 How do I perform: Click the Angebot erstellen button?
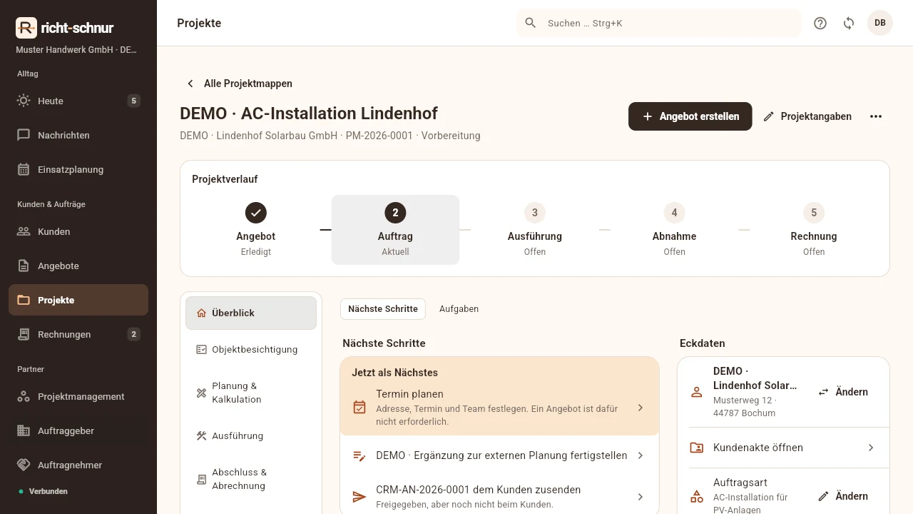click(x=690, y=116)
